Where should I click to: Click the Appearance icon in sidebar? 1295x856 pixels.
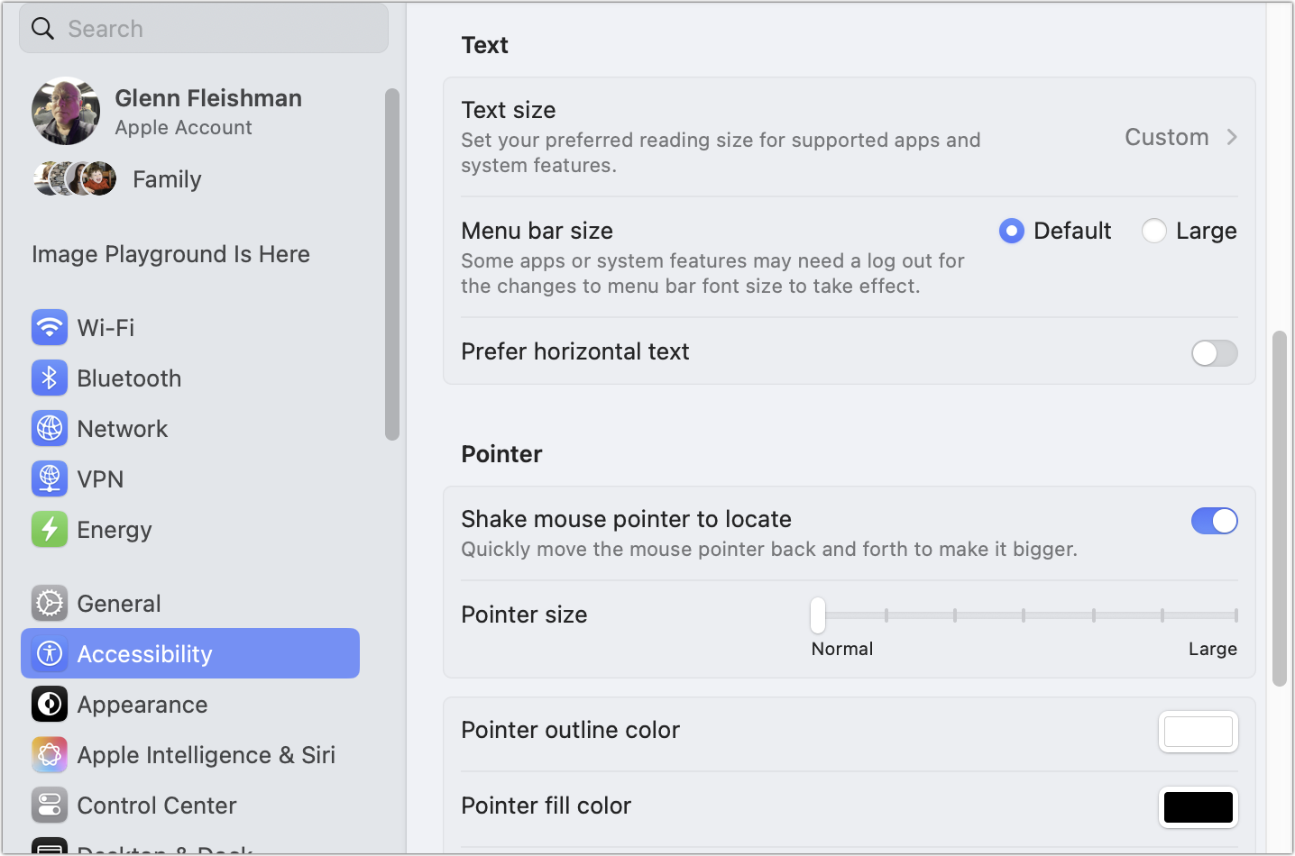point(50,705)
